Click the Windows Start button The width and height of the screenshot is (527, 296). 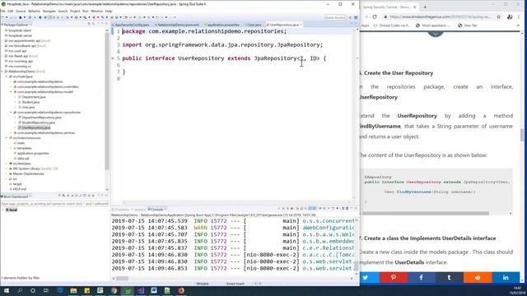7,290
